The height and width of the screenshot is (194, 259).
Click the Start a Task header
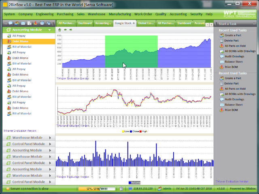coord(227,24)
